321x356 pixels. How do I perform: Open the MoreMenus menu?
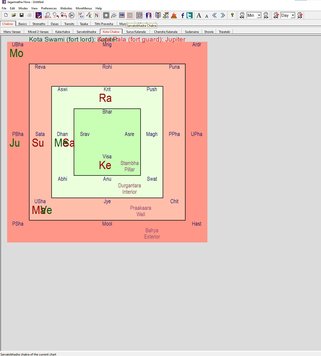click(x=84, y=8)
